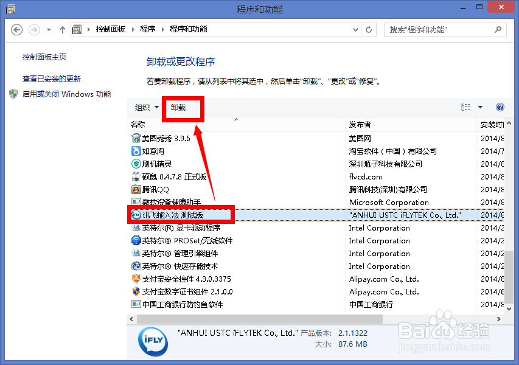Image resolution: width=519 pixels, height=365 pixels.
Task: Click the 刷机精灵 icon in the list
Action: coord(135,164)
